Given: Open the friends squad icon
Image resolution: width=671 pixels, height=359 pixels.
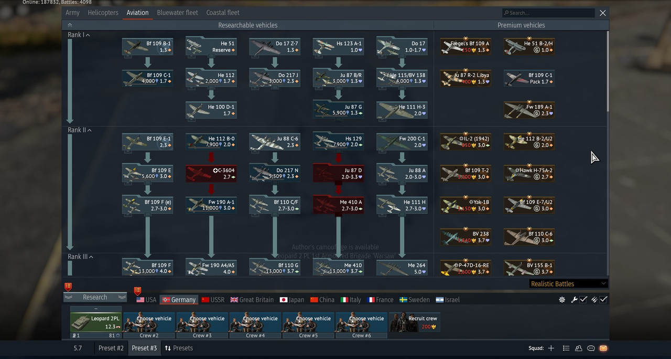Looking at the screenshot, I should pyautogui.click(x=579, y=348).
